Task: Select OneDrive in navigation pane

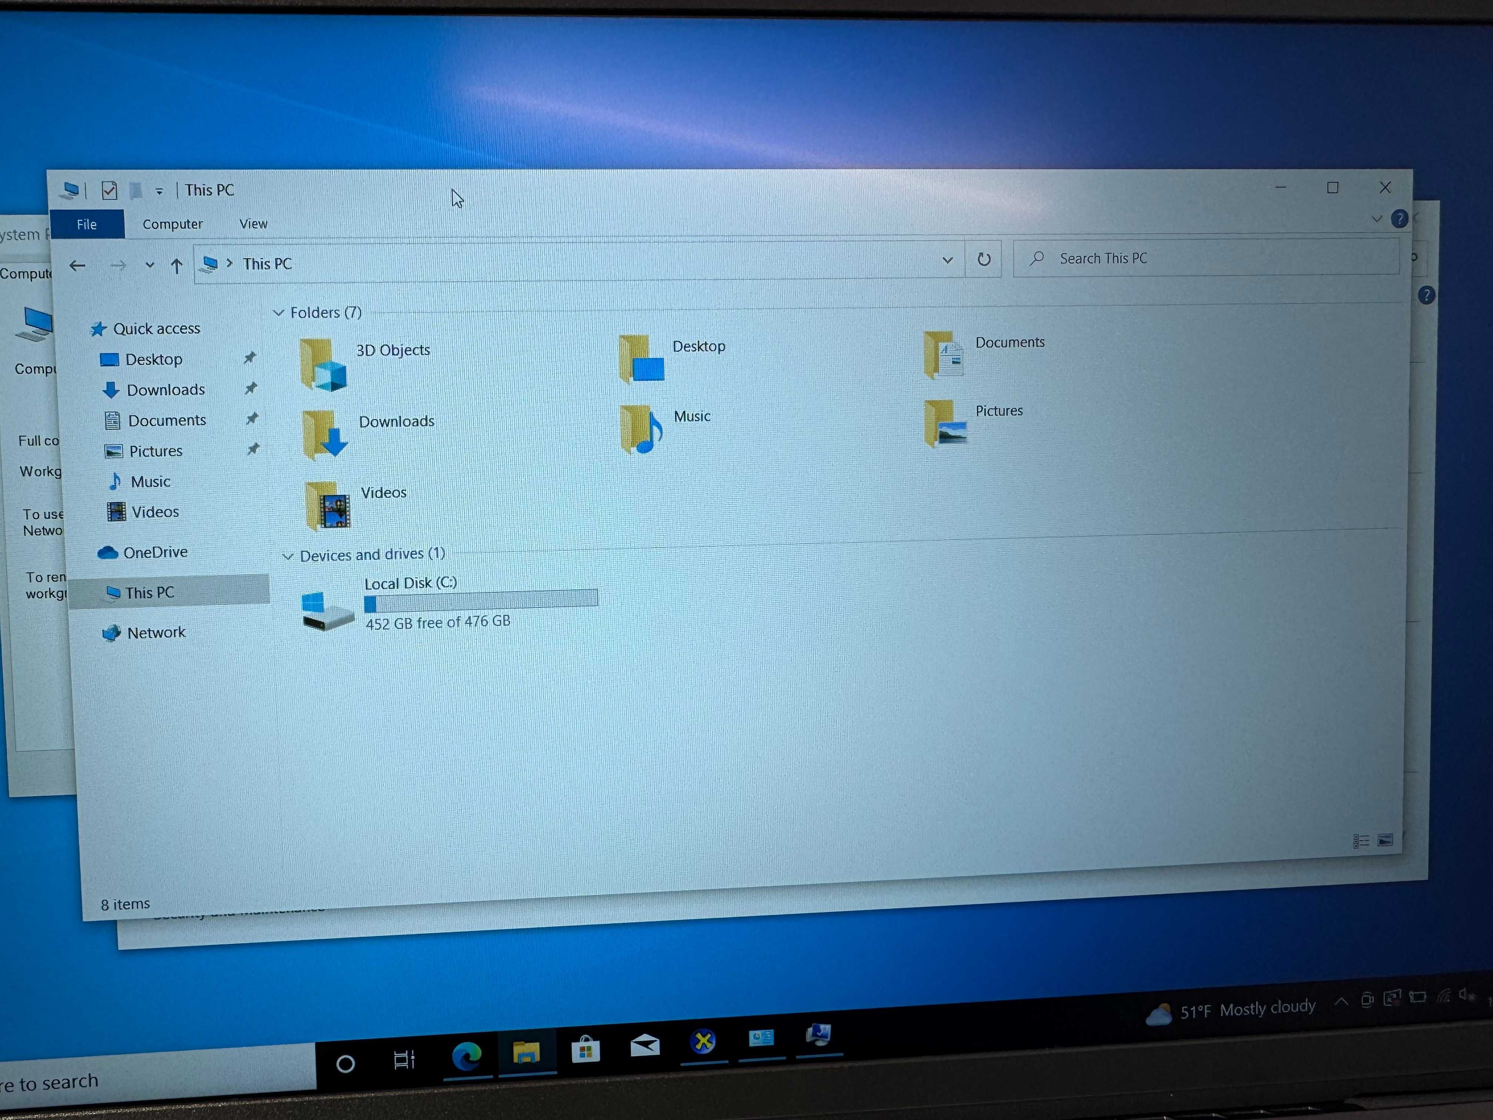Action: tap(155, 552)
